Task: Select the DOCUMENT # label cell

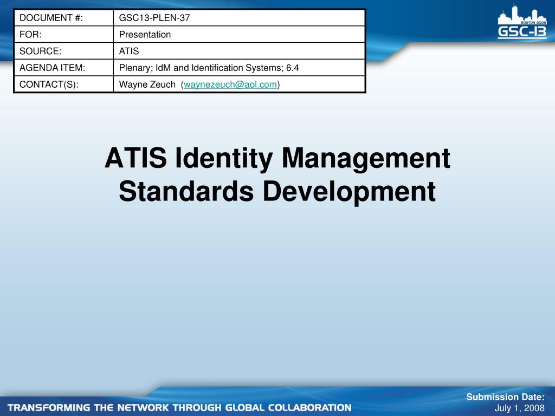Action: (64, 18)
